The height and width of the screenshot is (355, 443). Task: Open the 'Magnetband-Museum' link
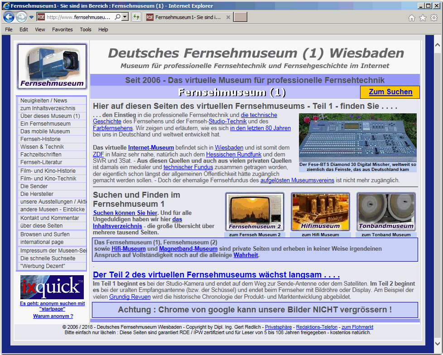point(188,248)
